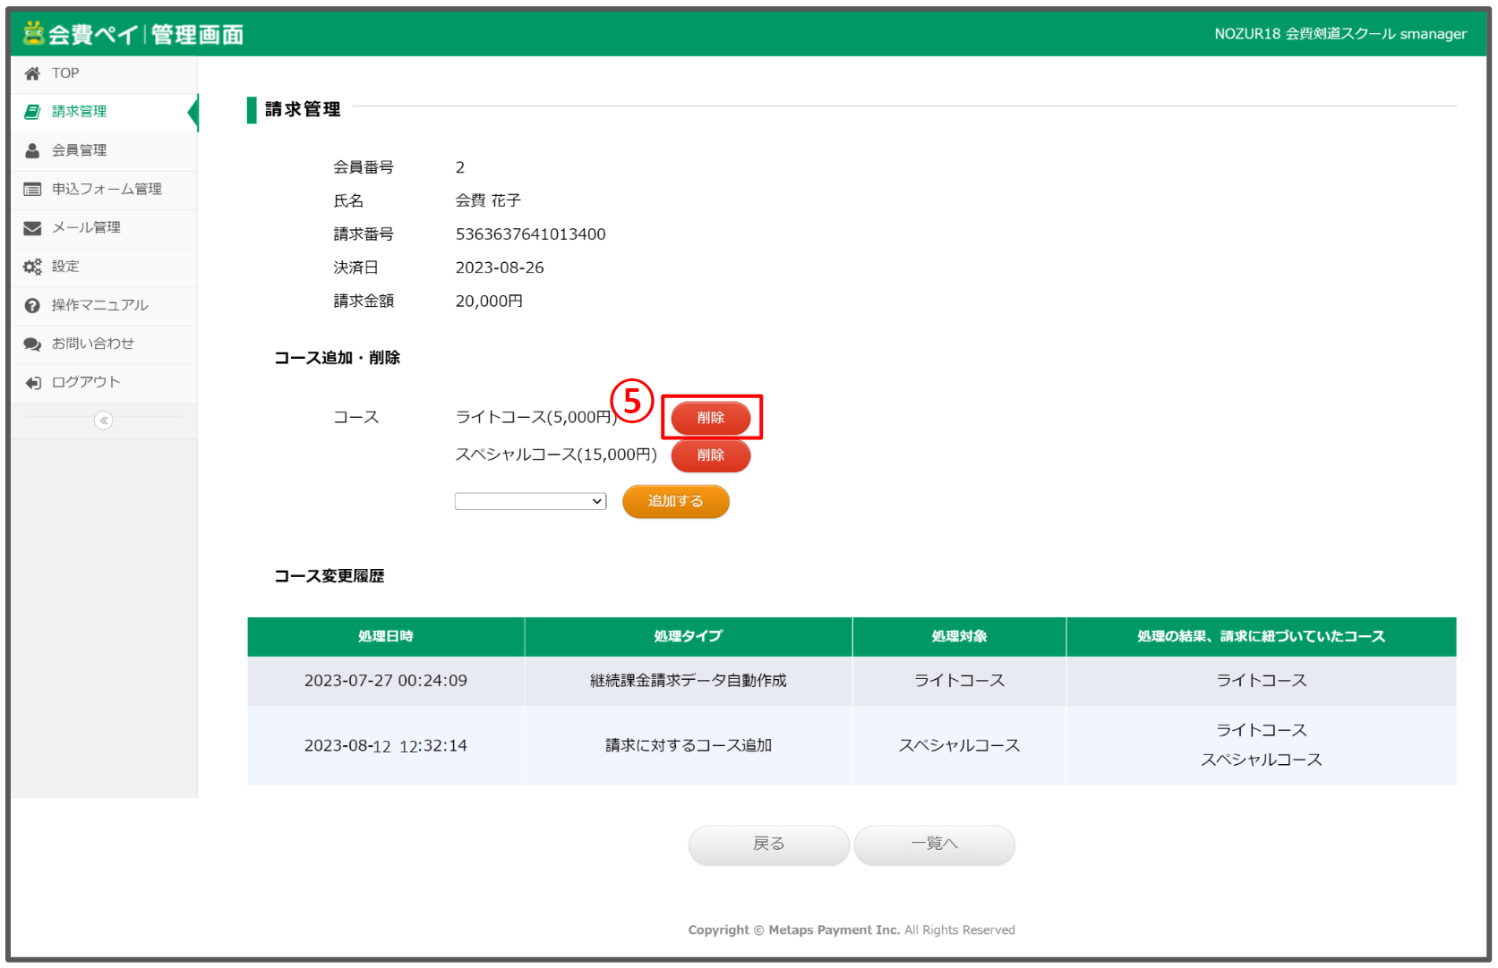Image resolution: width=1498 pixels, height=968 pixels.
Task: Open 申込フォーム管理 via its form icon
Action: 32,189
